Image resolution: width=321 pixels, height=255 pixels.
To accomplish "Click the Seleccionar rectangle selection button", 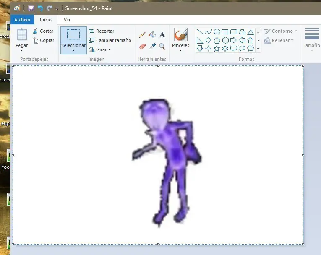I will click(73, 34).
